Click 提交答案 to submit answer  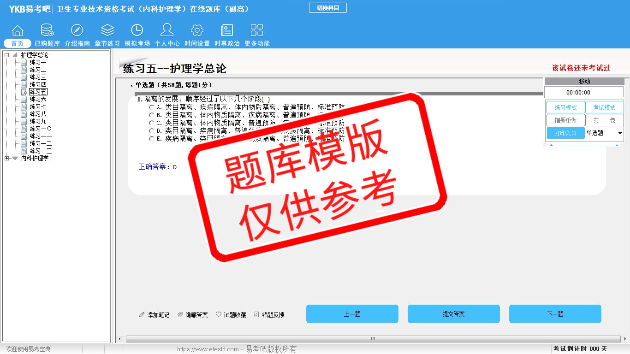click(x=454, y=314)
